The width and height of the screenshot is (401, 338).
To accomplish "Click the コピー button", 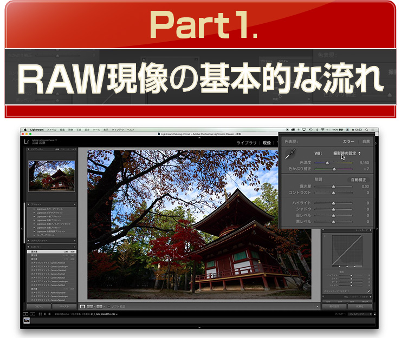I will click(39, 306).
